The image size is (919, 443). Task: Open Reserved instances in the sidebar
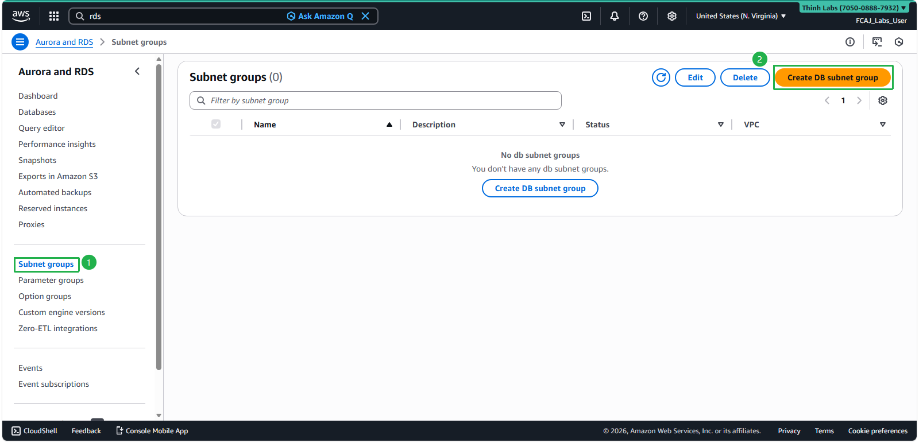53,208
